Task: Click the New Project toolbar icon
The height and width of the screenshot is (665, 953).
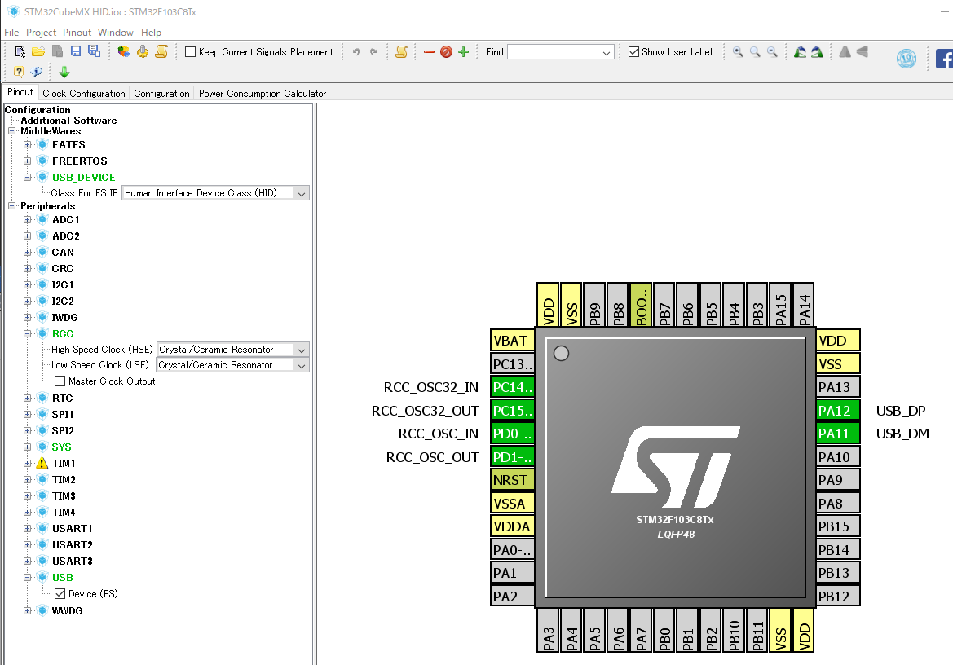Action: [x=20, y=51]
